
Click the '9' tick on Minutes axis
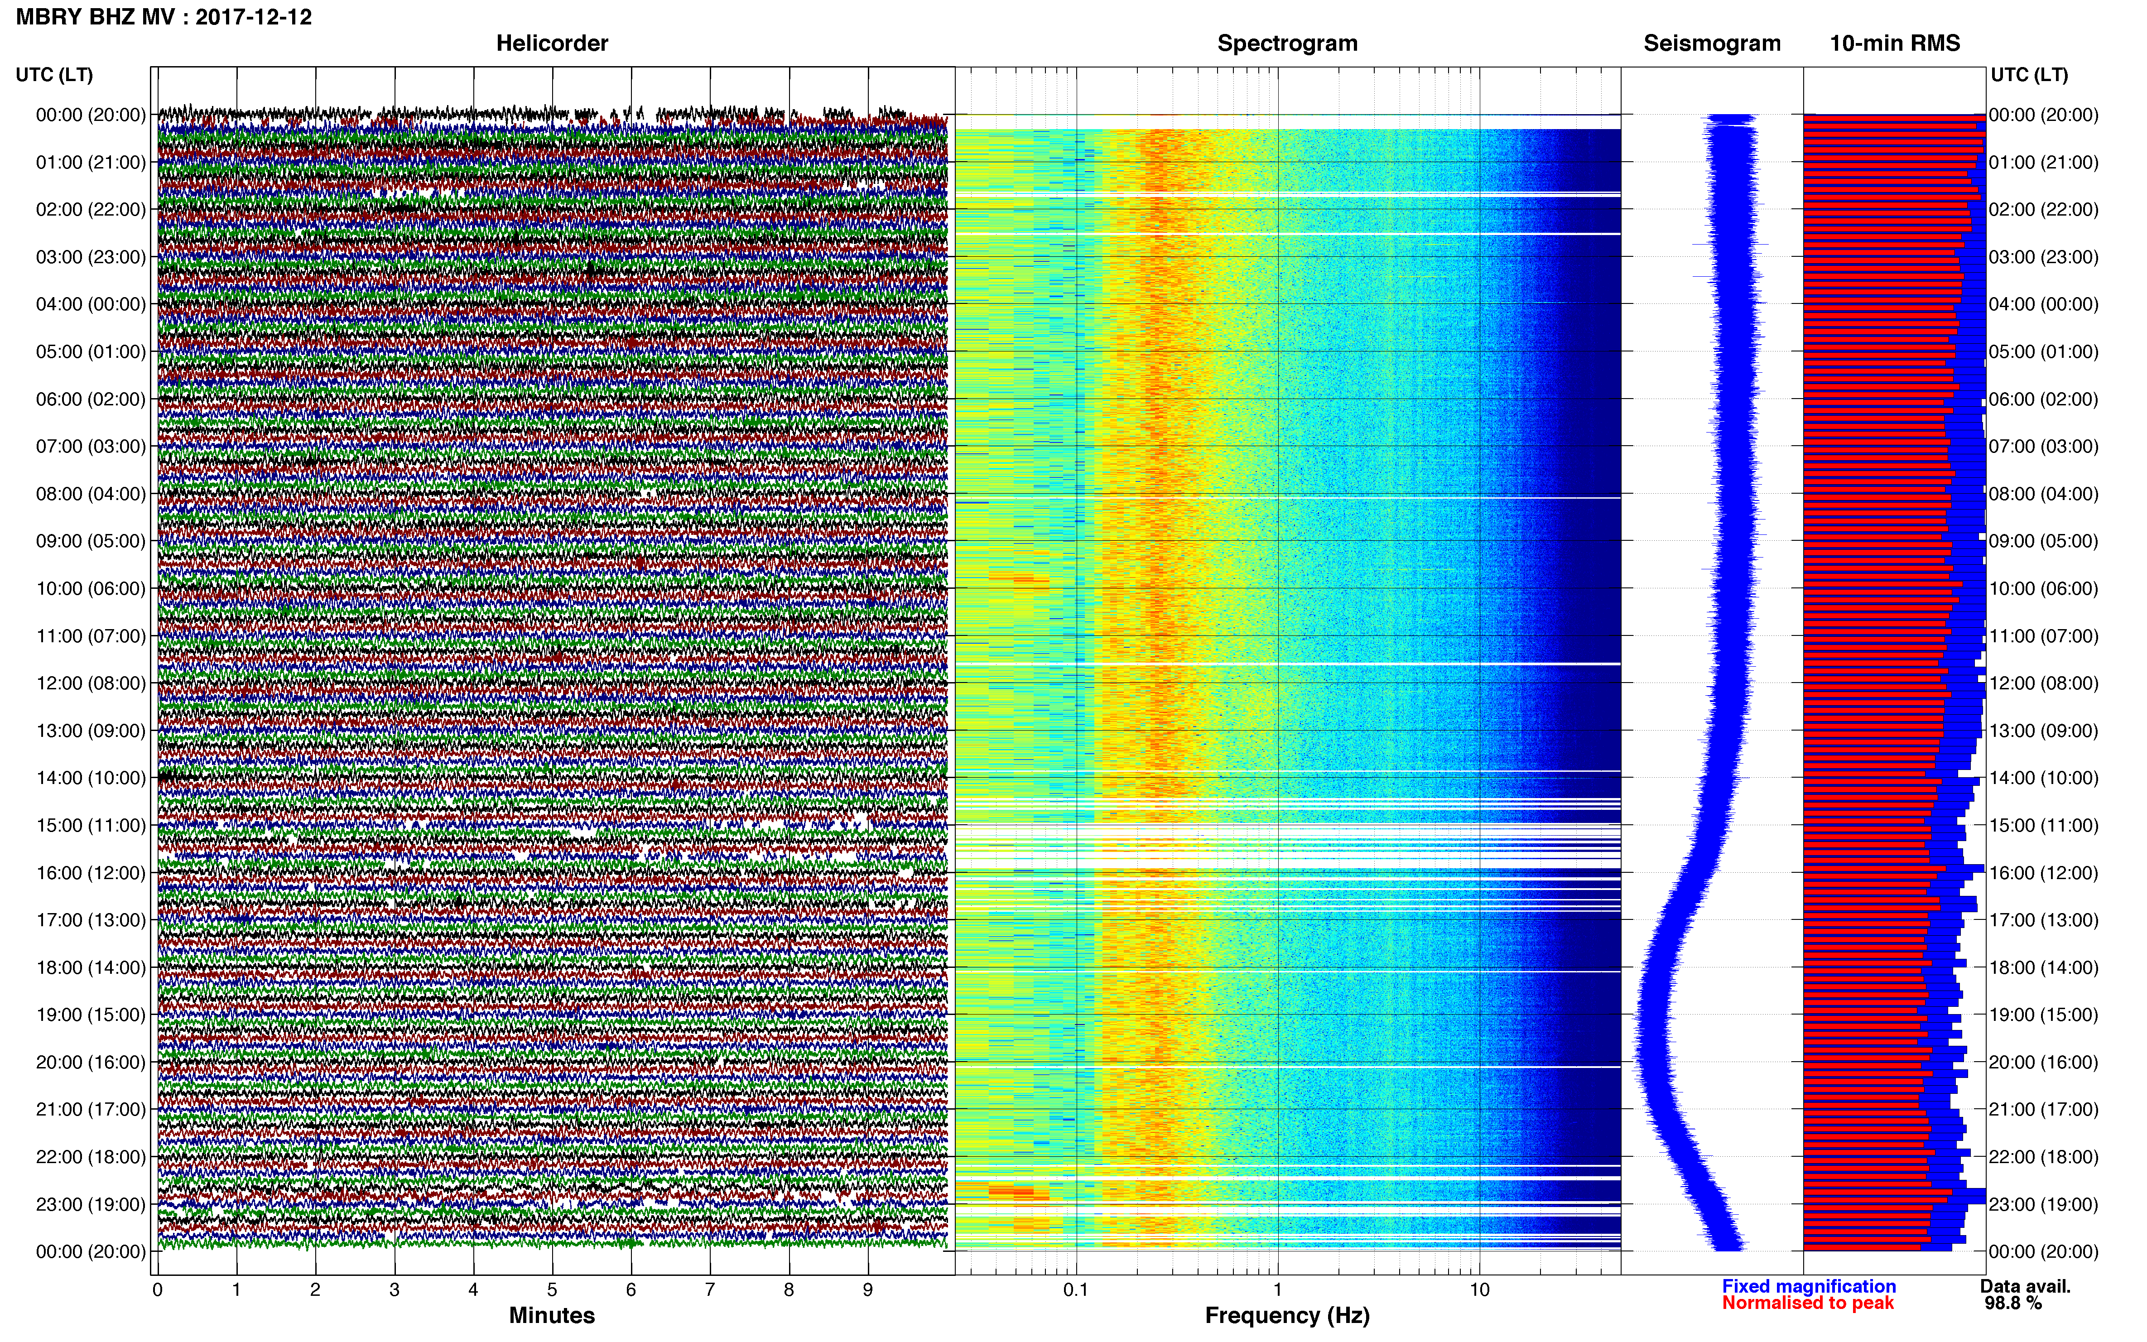(868, 1289)
